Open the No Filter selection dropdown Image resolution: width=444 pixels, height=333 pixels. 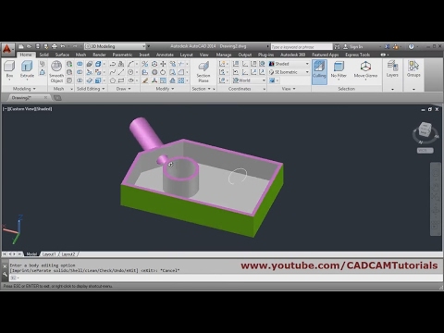coord(339,70)
